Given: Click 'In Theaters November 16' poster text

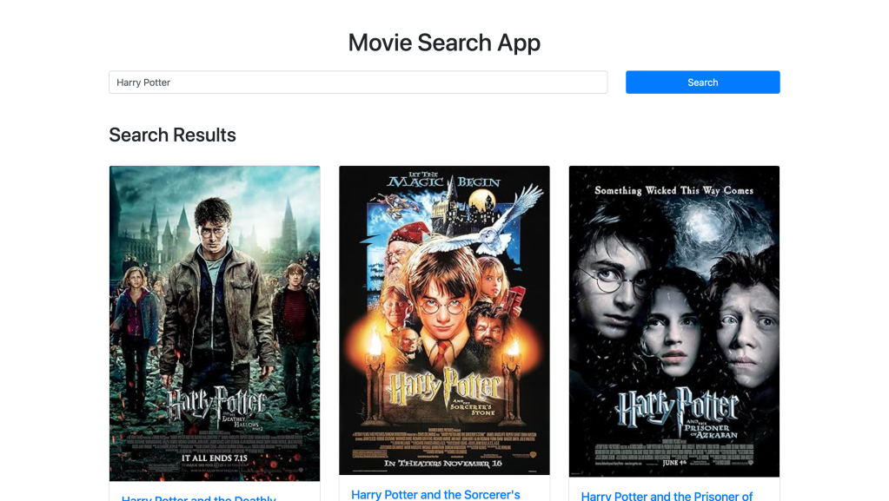Looking at the screenshot, I should click(444, 463).
